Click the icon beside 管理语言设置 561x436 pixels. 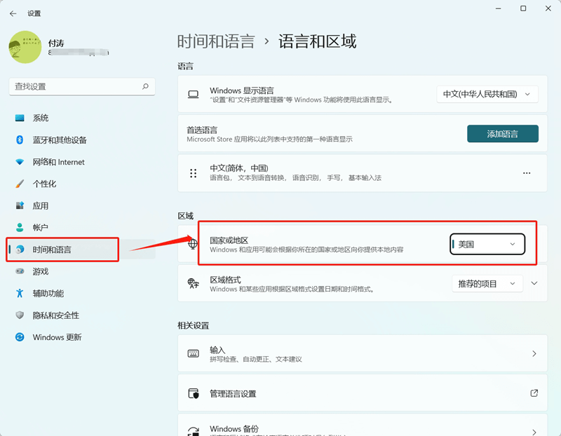coord(194,393)
